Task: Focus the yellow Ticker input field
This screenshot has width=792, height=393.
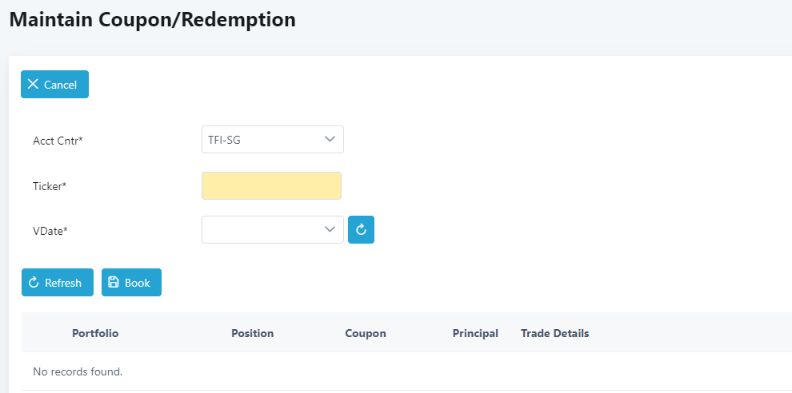Action: (271, 185)
